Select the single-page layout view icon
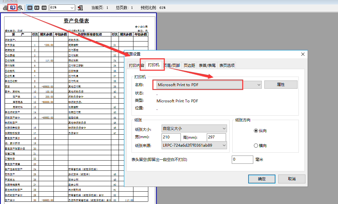 tap(30, 8)
